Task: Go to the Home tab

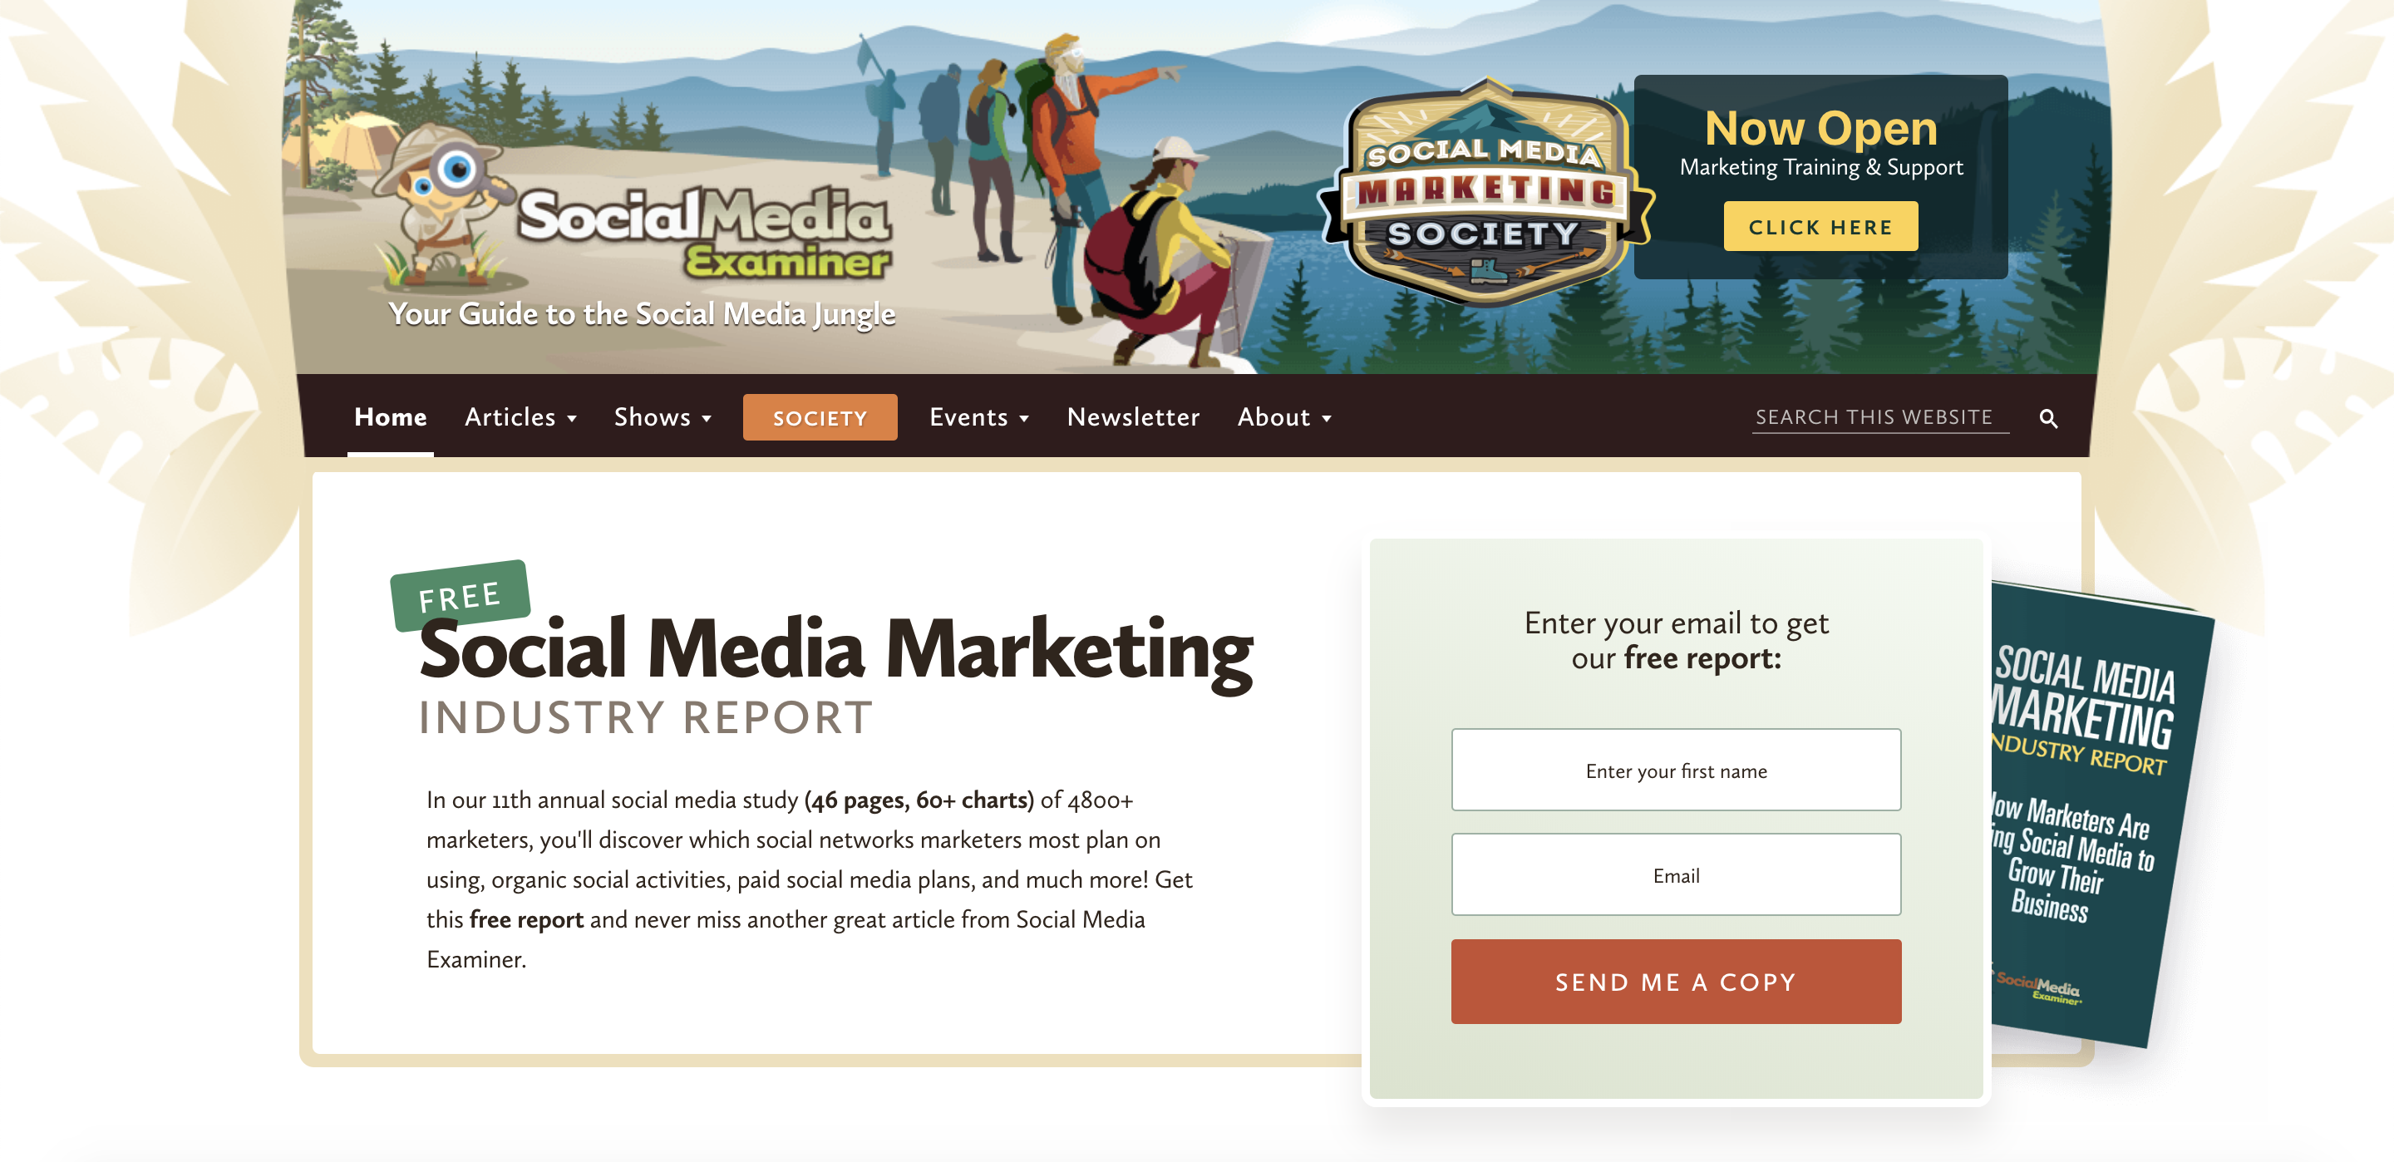Action: pyautogui.click(x=391, y=417)
